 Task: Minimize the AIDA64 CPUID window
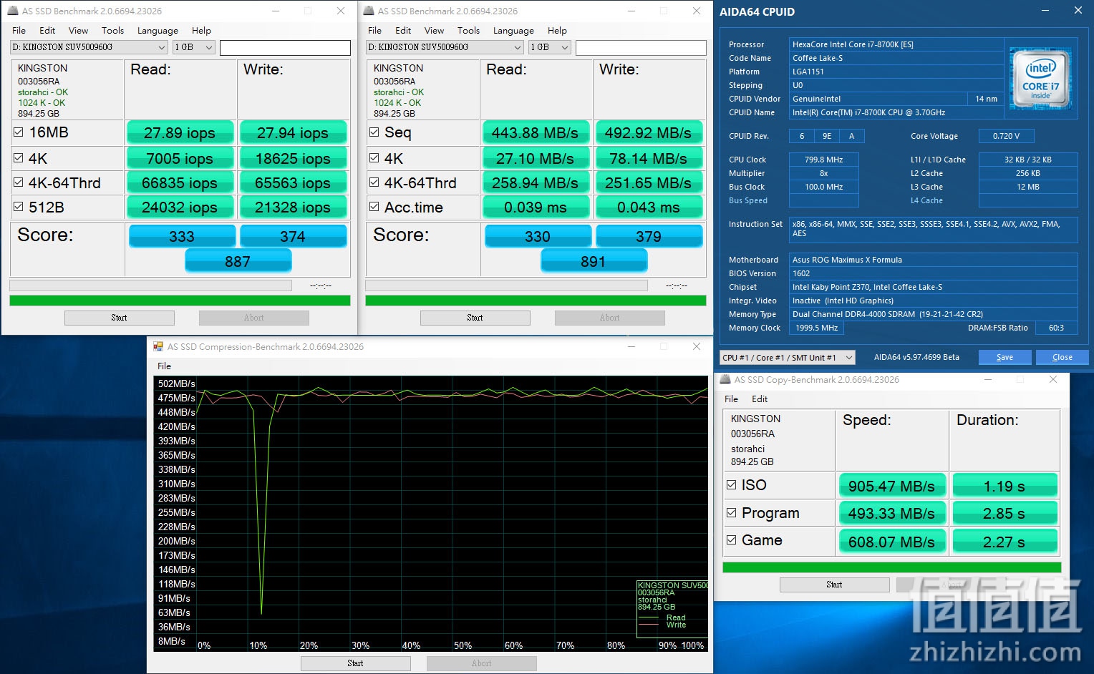tap(1046, 11)
